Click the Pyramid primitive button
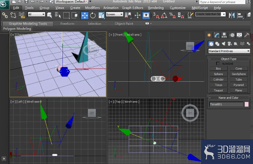The height and width of the screenshot is (164, 253). pyautogui.click(x=239, y=85)
